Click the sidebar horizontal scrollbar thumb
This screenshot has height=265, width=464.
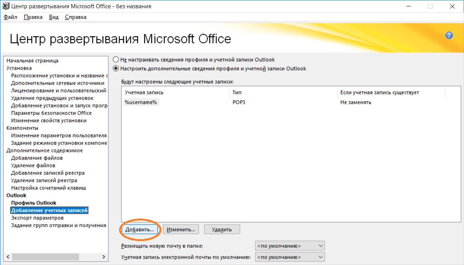[45, 257]
